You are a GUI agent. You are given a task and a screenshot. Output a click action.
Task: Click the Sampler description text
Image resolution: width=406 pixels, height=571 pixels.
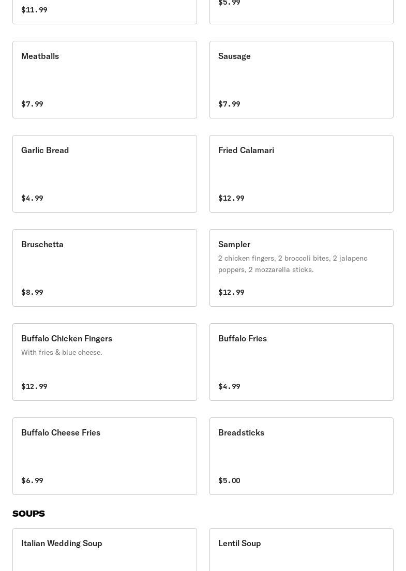point(293,264)
